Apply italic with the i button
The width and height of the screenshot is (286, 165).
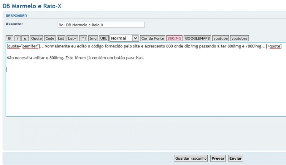pyautogui.click(x=18, y=38)
